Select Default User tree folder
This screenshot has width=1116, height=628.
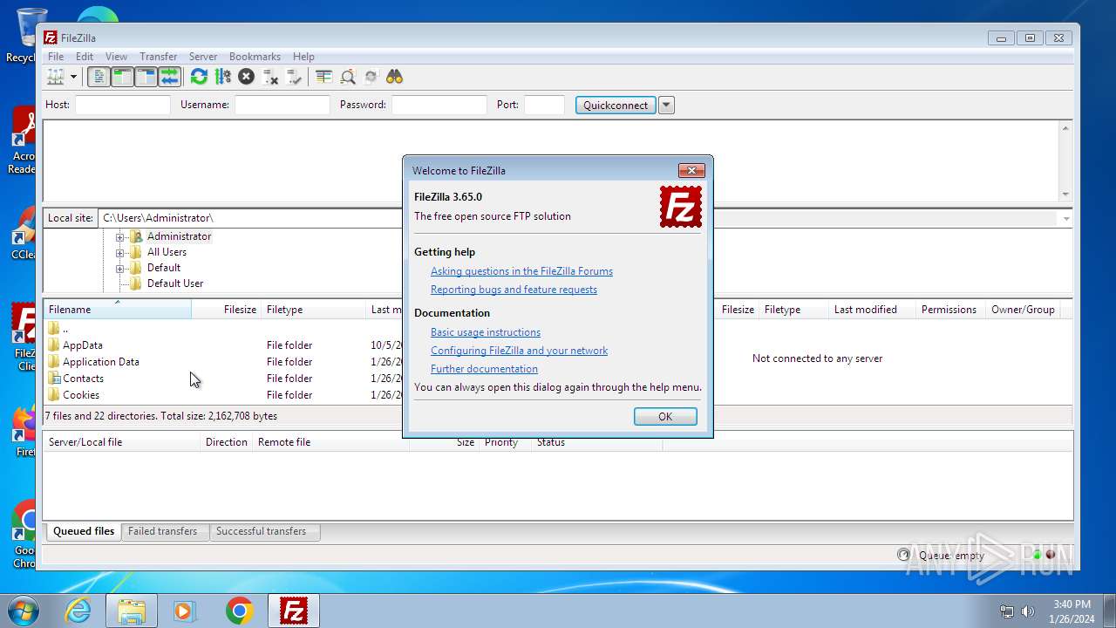[175, 283]
